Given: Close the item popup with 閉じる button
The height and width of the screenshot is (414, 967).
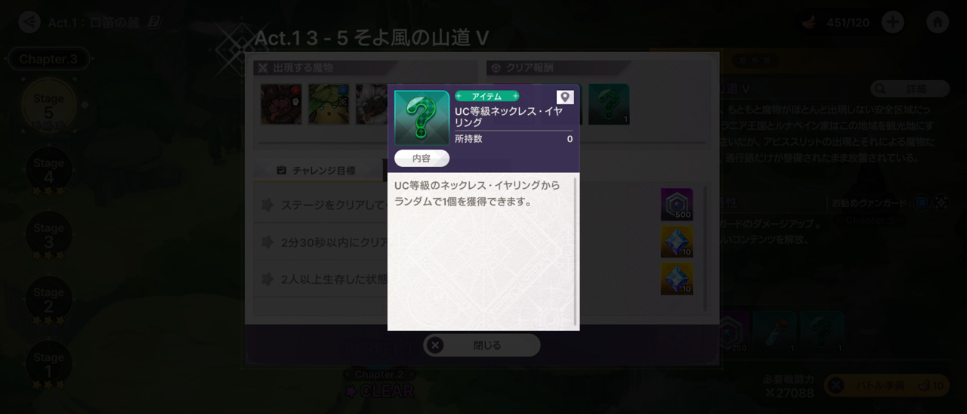Looking at the screenshot, I should point(482,345).
